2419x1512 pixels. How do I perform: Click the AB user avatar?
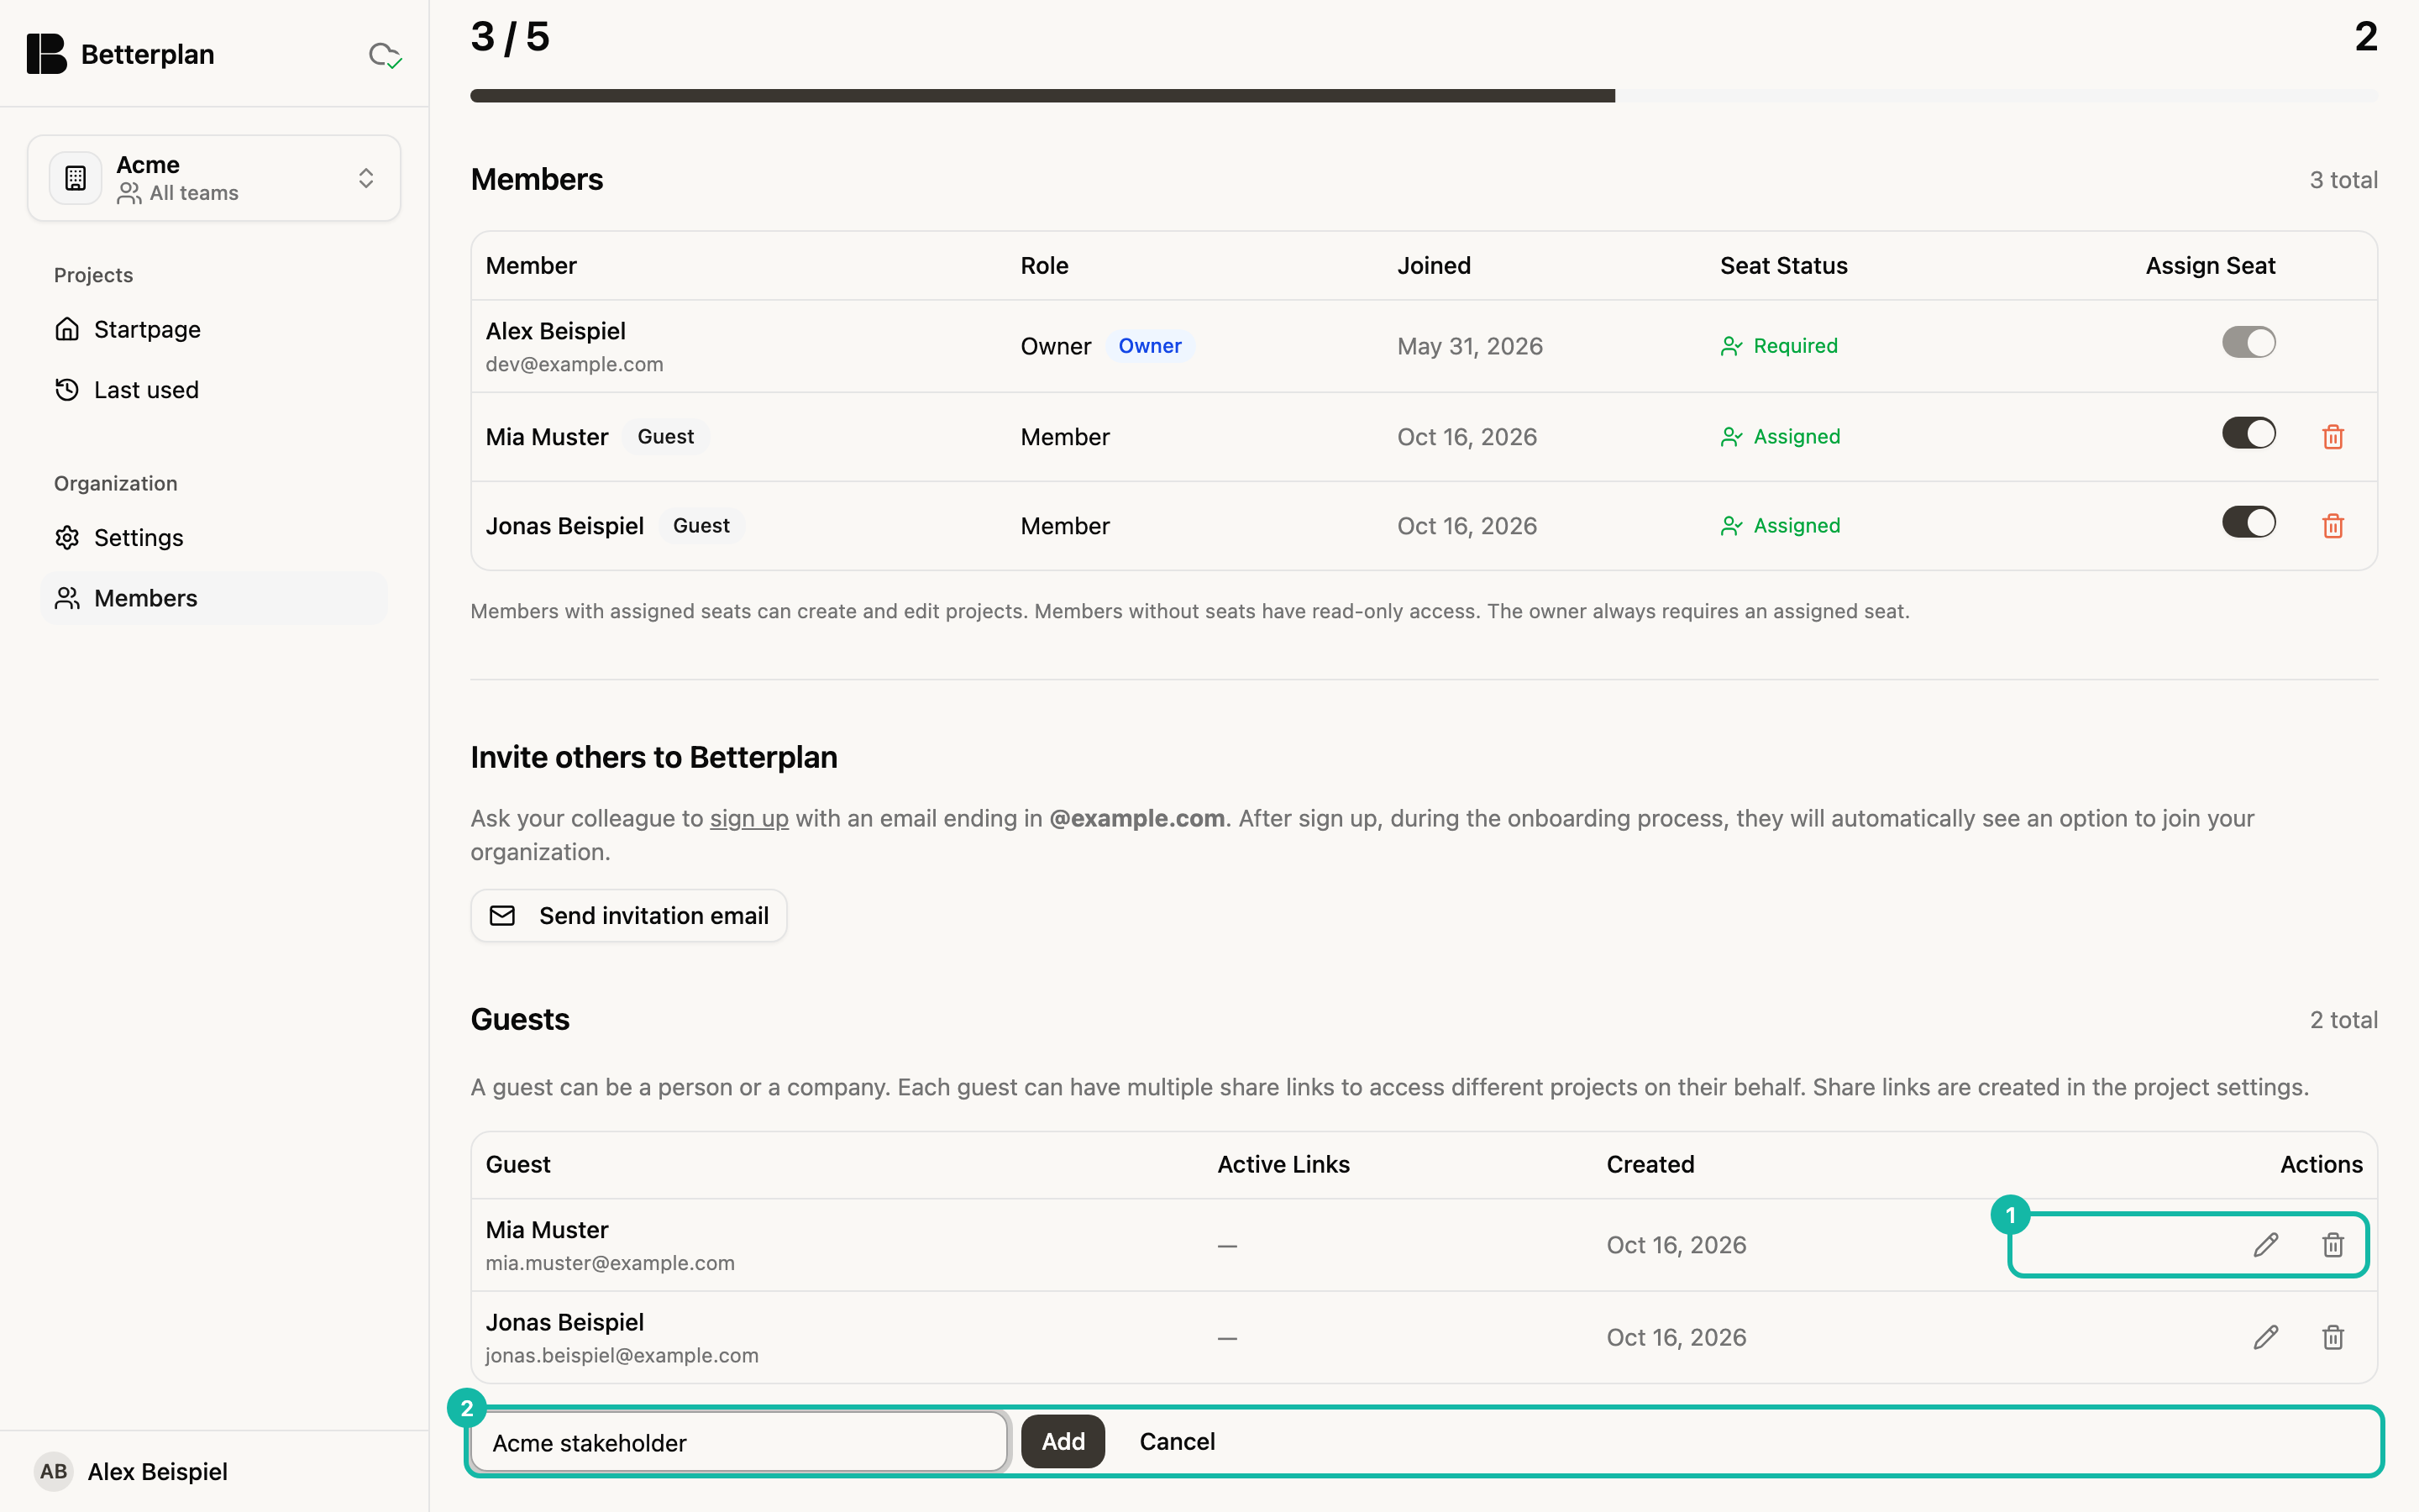pyautogui.click(x=54, y=1471)
